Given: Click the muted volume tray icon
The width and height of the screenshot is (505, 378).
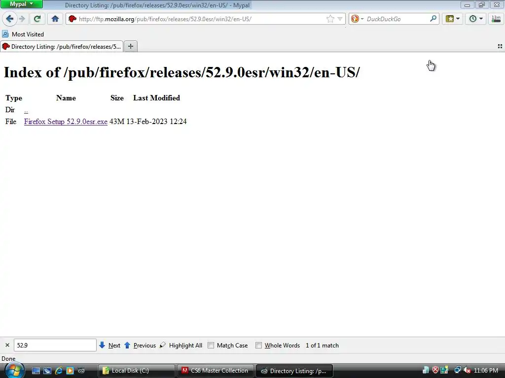Looking at the screenshot, I should coord(467,370).
